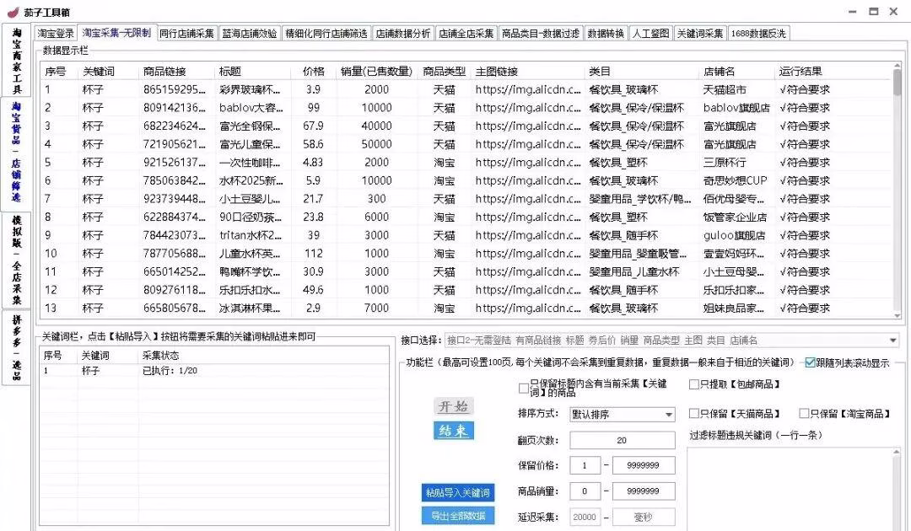This screenshot has height=531, width=911.
Task: Click the 翻页次数 input field
Action: point(622,440)
